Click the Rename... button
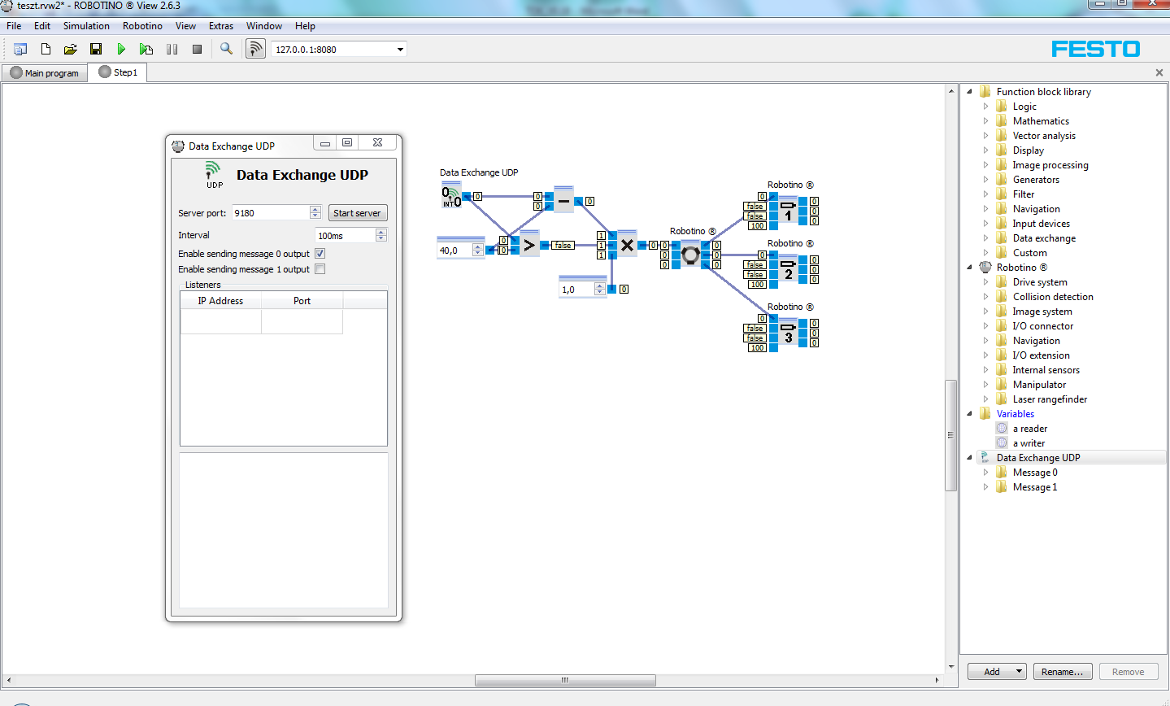Screen dimensions: 1170x706 (x=1062, y=672)
